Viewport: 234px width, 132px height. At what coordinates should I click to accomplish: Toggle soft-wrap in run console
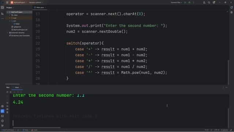pyautogui.click(x=7, y=103)
